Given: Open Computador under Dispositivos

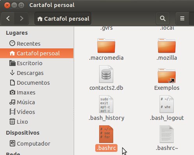Looking at the screenshot, I should 37,144.
